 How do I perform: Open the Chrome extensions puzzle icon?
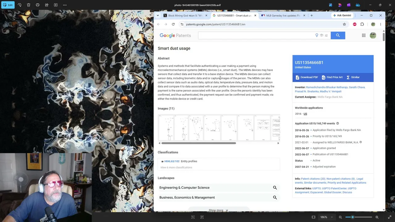(x=362, y=24)
